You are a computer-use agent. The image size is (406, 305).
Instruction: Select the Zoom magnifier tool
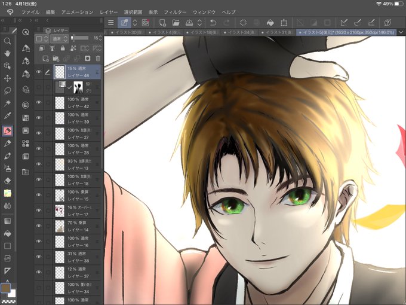[x=8, y=41]
